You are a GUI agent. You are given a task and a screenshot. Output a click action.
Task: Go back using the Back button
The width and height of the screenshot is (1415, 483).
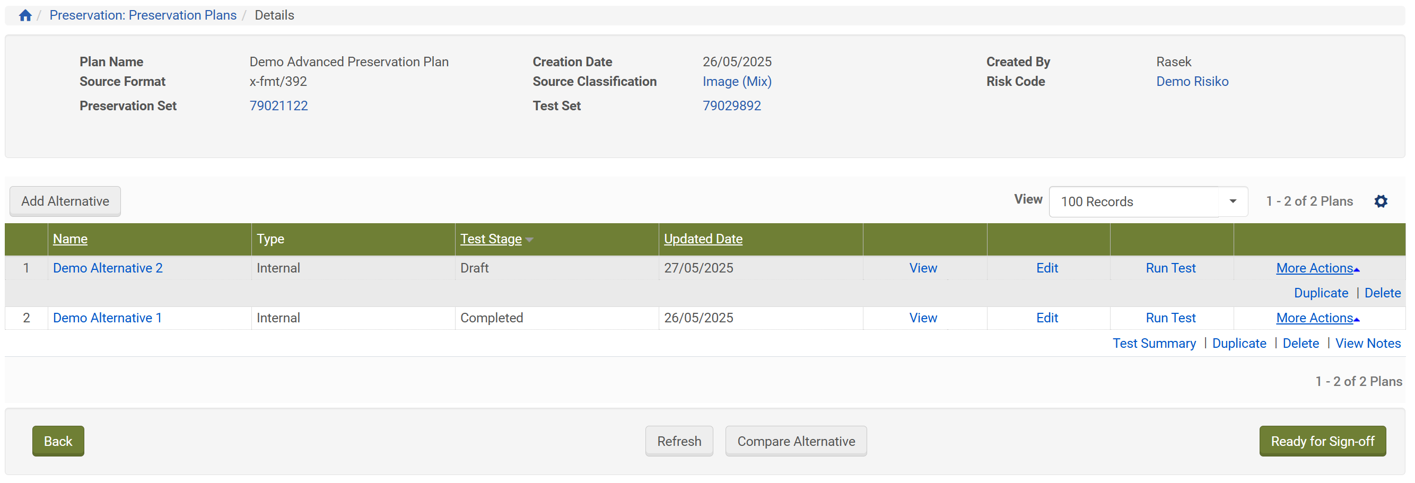[x=58, y=441]
